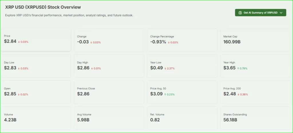The width and height of the screenshot is (293, 133).
Task: Open the Previous Close card
Action: coord(109,92)
